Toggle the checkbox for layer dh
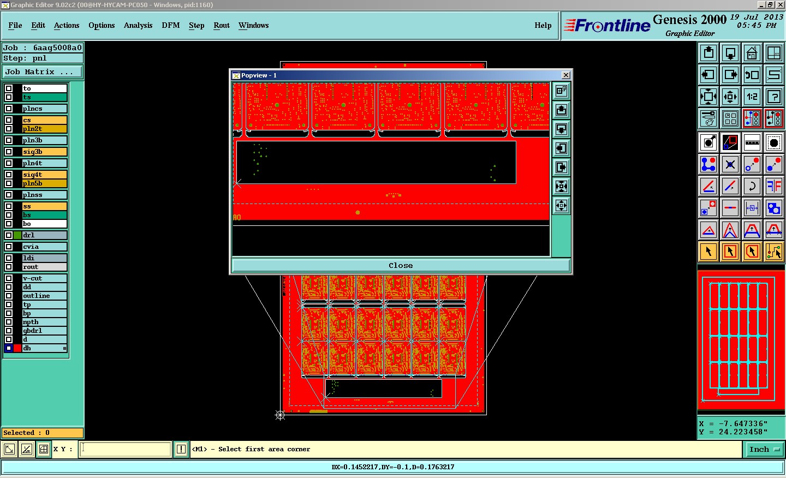The image size is (786, 478). (9, 348)
